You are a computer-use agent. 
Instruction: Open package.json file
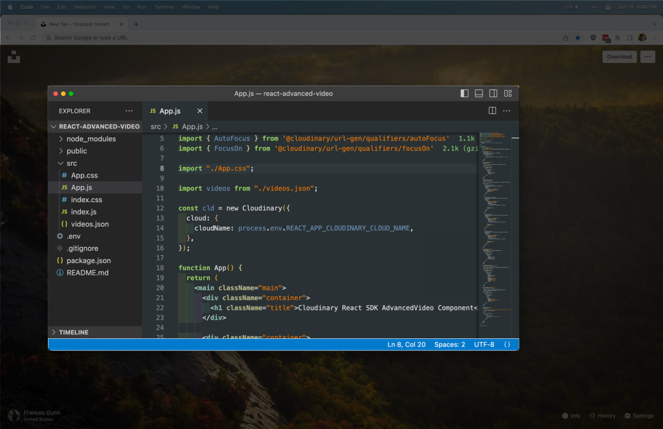(x=95, y=261)
